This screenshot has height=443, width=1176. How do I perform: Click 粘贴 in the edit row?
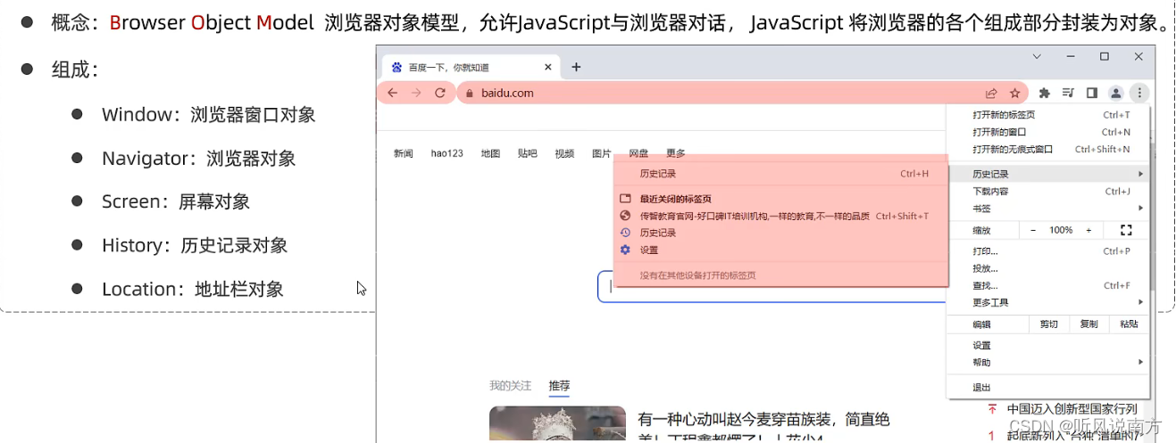(x=1129, y=324)
